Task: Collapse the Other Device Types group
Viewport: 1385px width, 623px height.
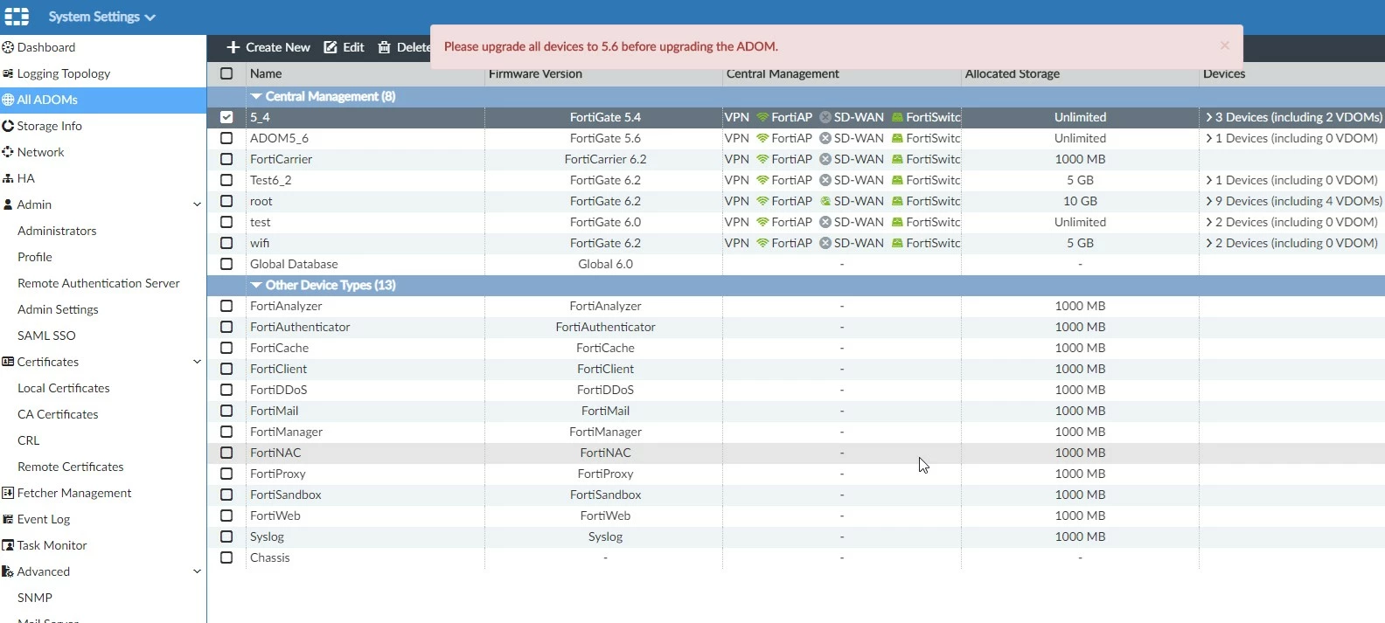Action: 256,285
